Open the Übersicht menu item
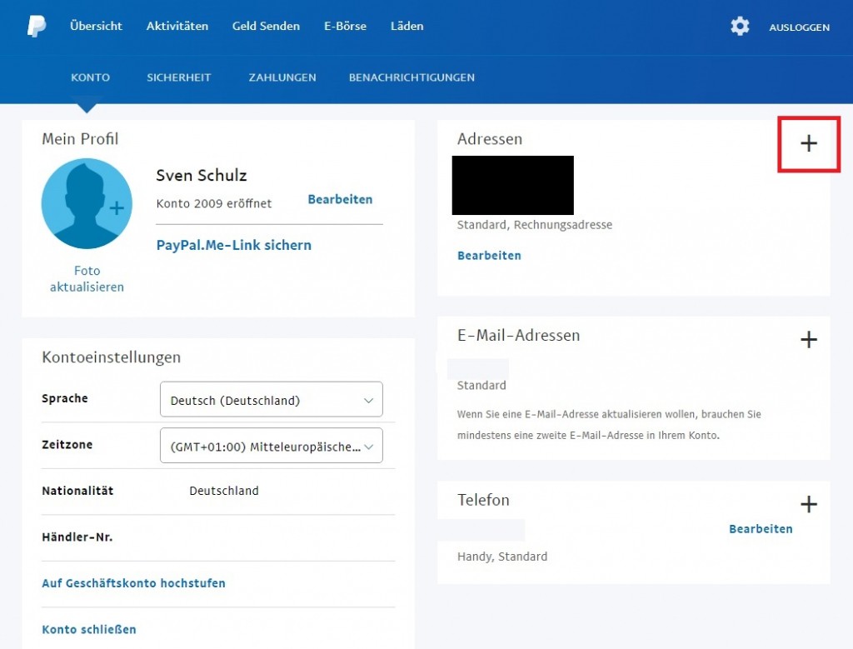Viewport: 853px width, 649px height. click(96, 26)
